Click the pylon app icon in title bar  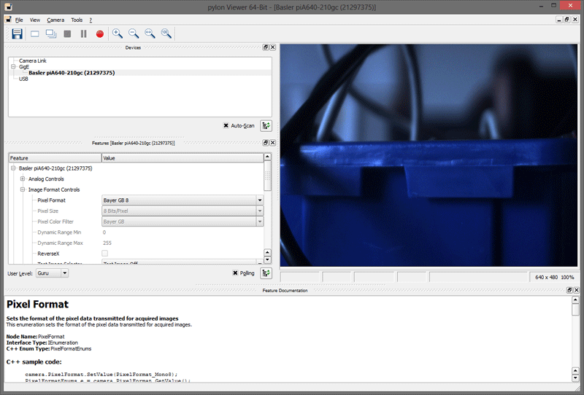pyautogui.click(x=8, y=7)
